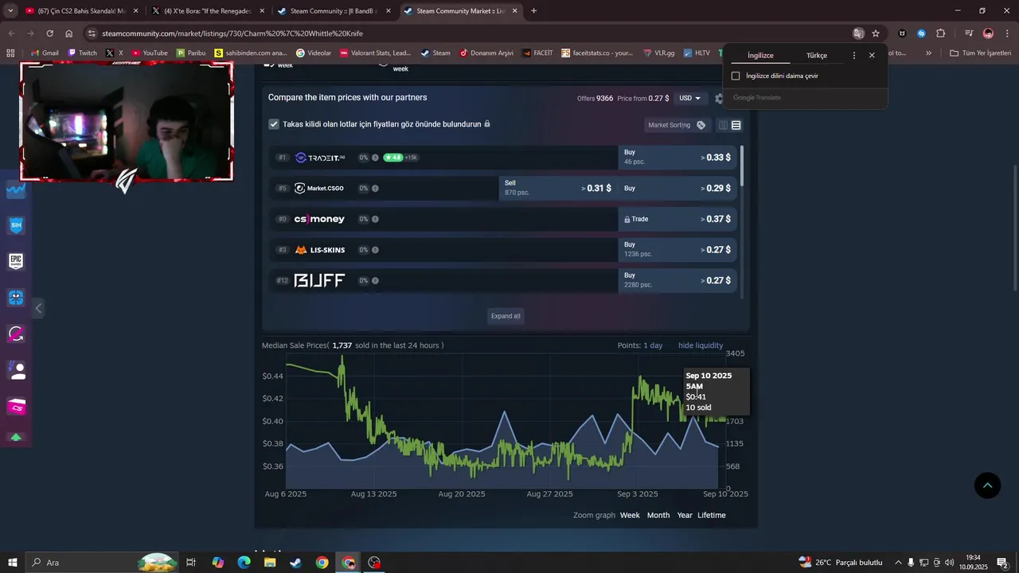Switch to list view of partners
This screenshot has width=1019, height=573.
[x=736, y=125]
